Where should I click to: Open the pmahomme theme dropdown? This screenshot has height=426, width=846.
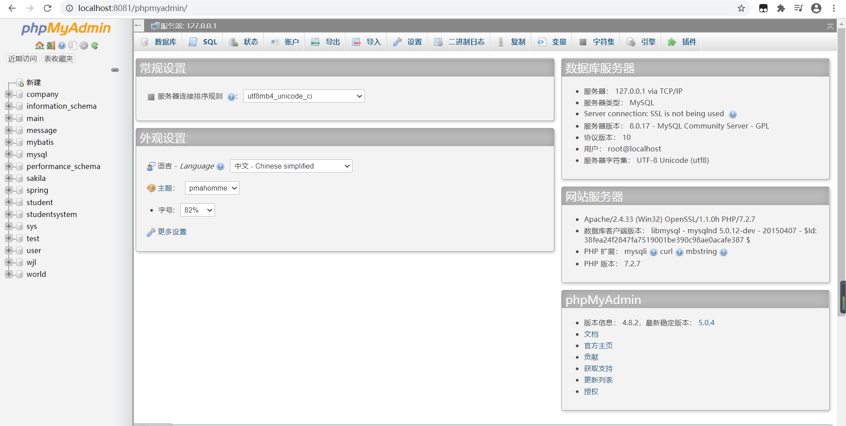(212, 188)
